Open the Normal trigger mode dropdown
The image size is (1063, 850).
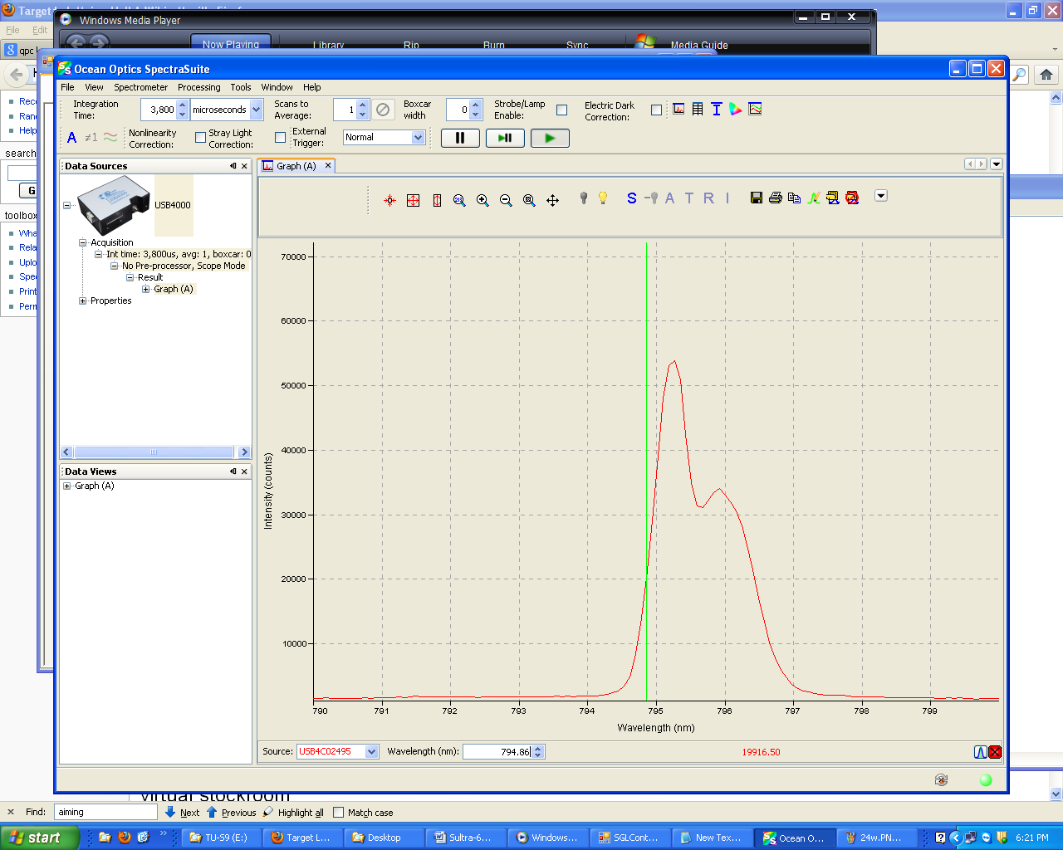click(x=418, y=138)
